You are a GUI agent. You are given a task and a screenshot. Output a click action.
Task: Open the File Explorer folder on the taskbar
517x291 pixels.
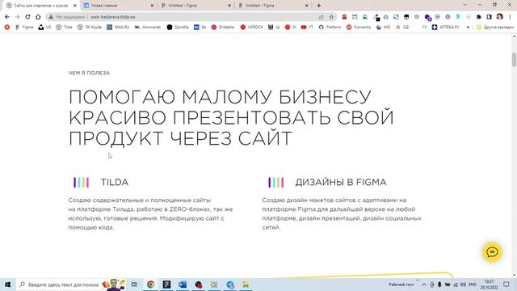coord(246,285)
